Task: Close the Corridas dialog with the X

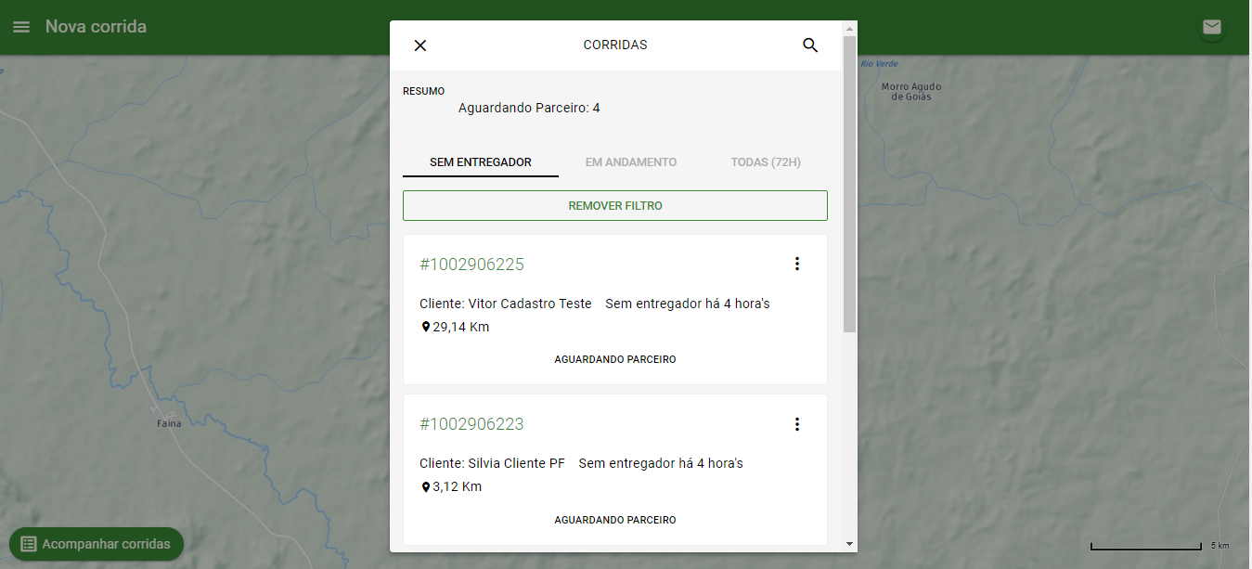Action: click(420, 45)
